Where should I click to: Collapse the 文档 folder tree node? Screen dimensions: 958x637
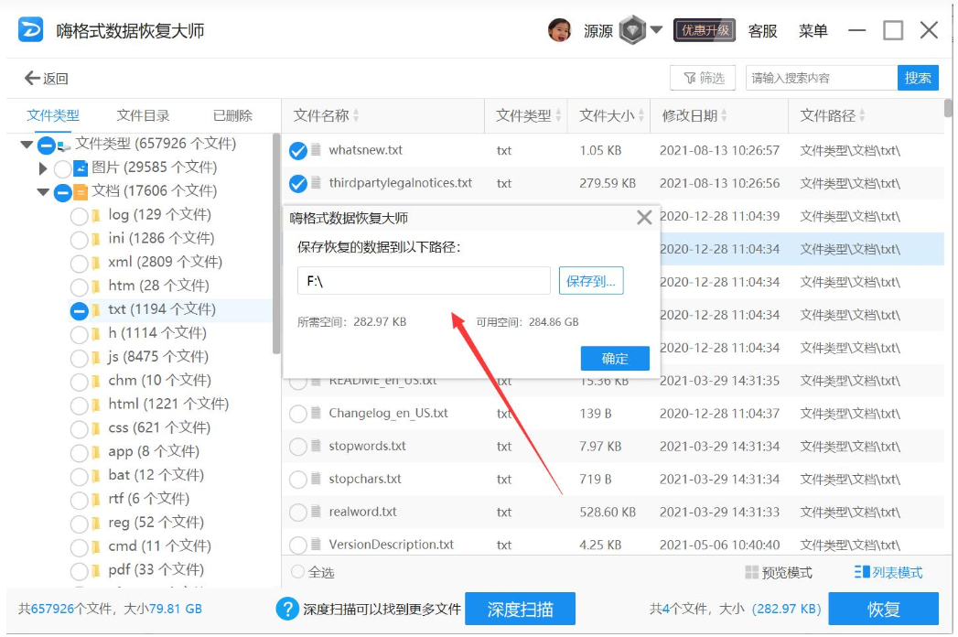pyautogui.click(x=43, y=192)
